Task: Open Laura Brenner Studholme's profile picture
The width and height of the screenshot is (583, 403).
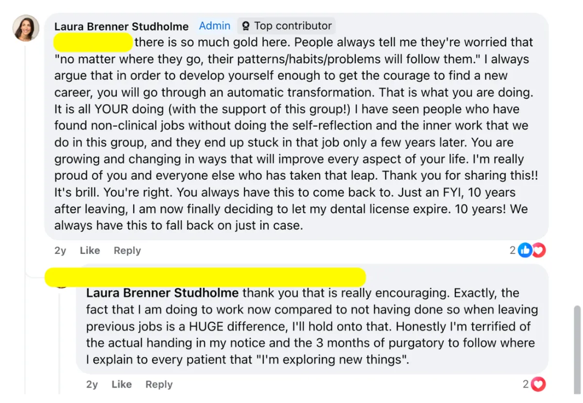Action: (x=26, y=28)
